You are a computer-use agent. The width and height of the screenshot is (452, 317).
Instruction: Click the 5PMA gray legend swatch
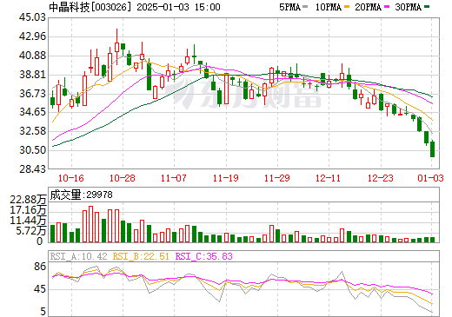305,6
